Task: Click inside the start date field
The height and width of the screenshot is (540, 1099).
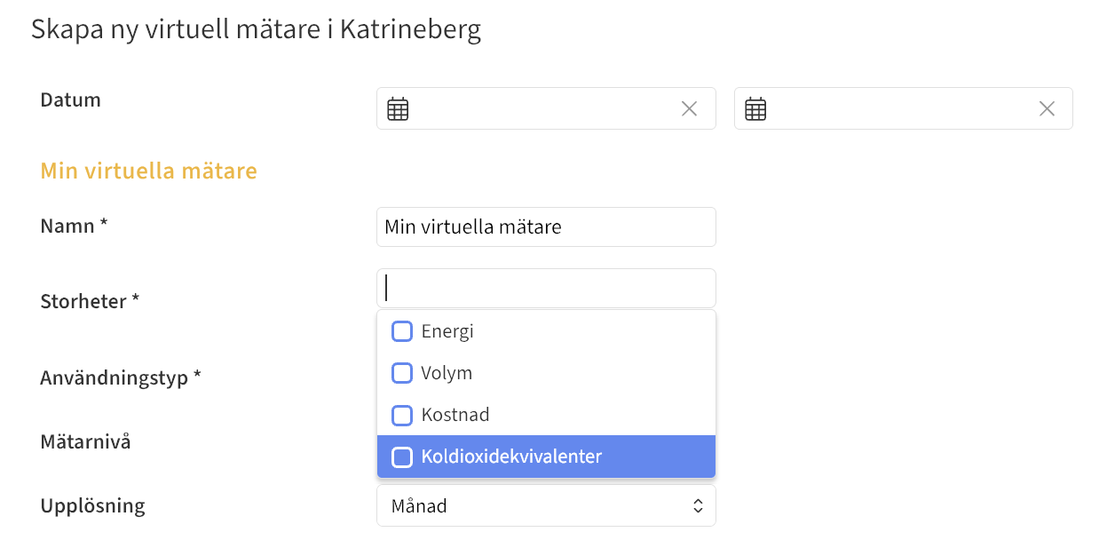Action: click(x=542, y=109)
